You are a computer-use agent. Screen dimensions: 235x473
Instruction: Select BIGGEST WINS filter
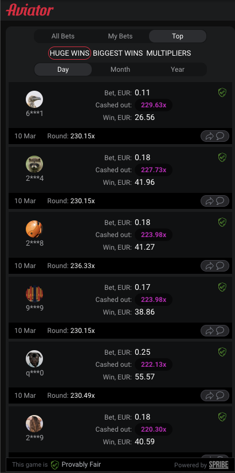pyautogui.click(x=118, y=53)
